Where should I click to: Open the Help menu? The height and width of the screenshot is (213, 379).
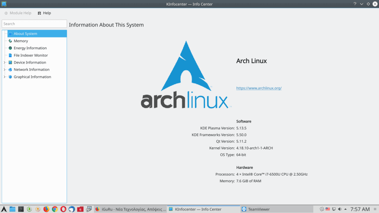click(x=44, y=13)
